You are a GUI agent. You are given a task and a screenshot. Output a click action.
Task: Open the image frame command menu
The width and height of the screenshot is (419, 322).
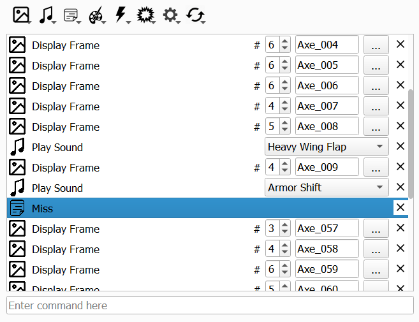click(23, 15)
